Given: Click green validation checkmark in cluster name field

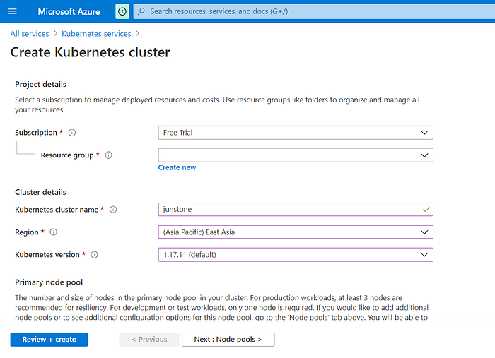Looking at the screenshot, I should tap(426, 210).
